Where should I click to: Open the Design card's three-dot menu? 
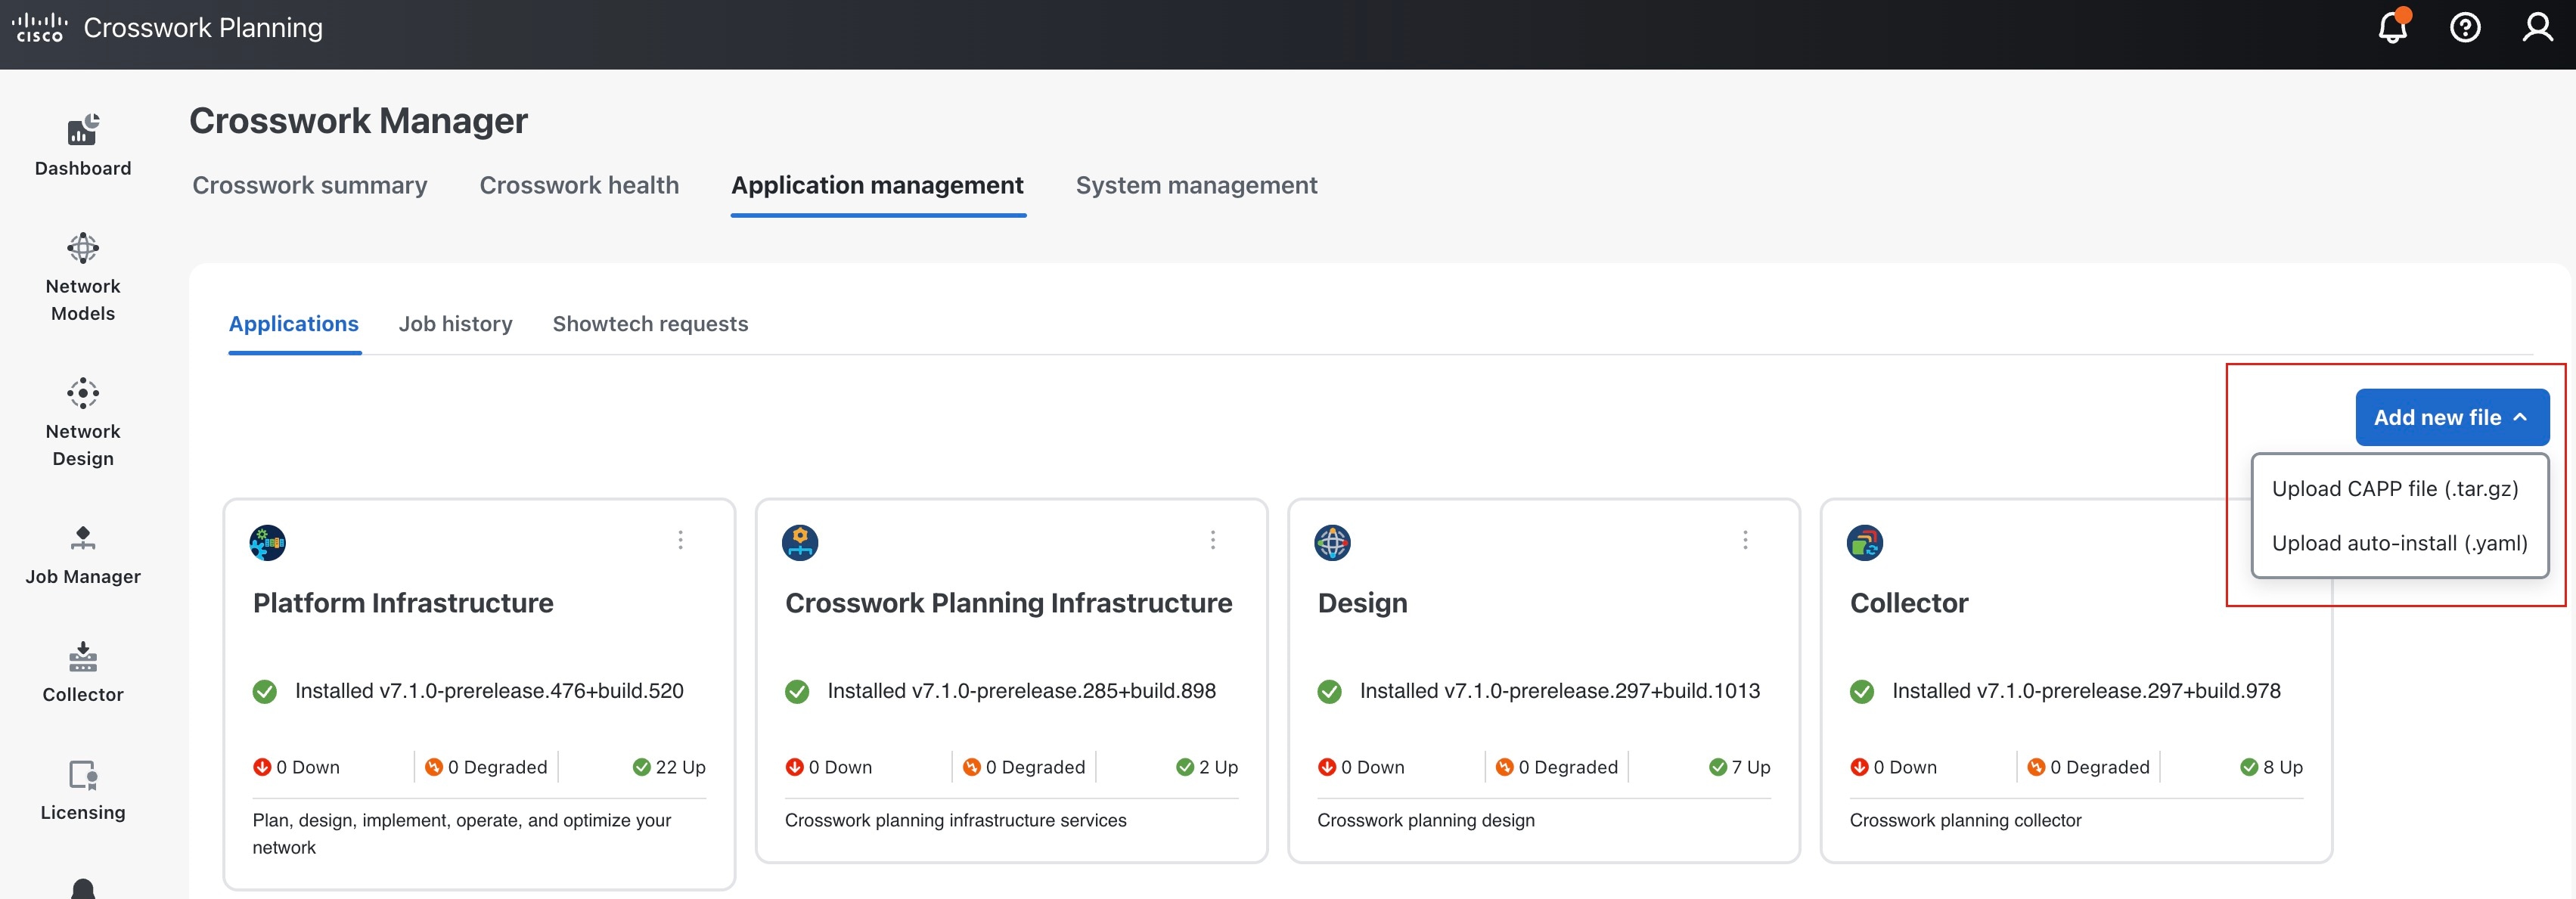pyautogui.click(x=1745, y=540)
